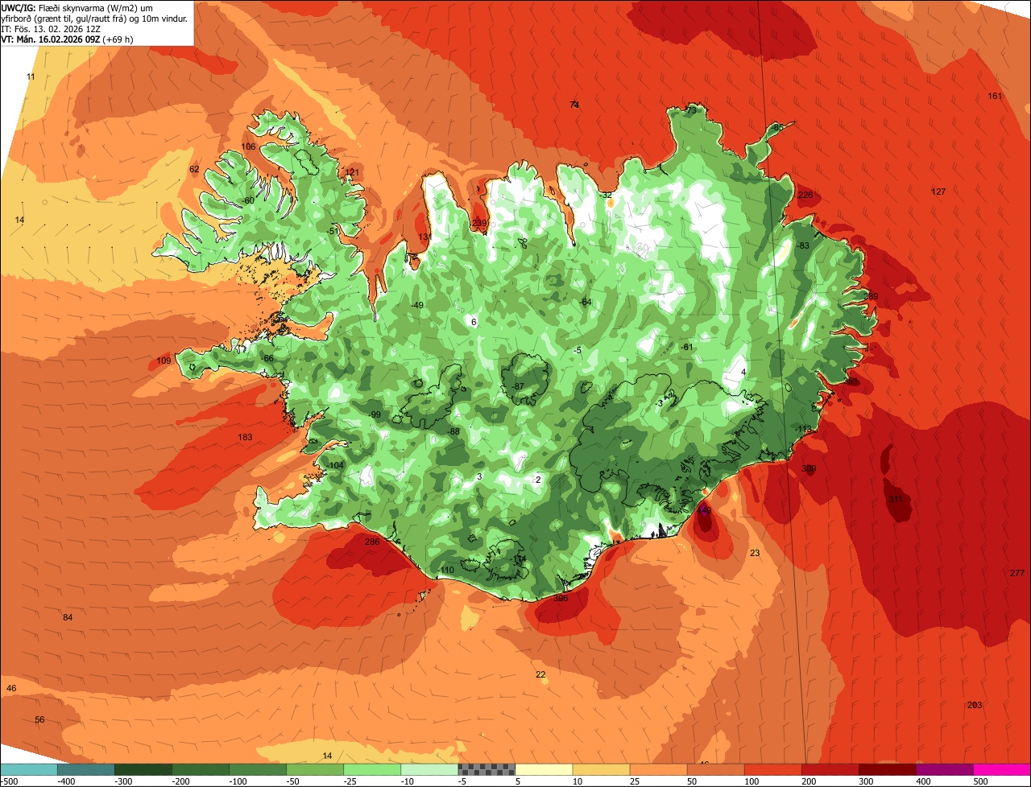The image size is (1031, 787).
Task: Click the flux value 286 off the southwest coast
Action: 372,542
